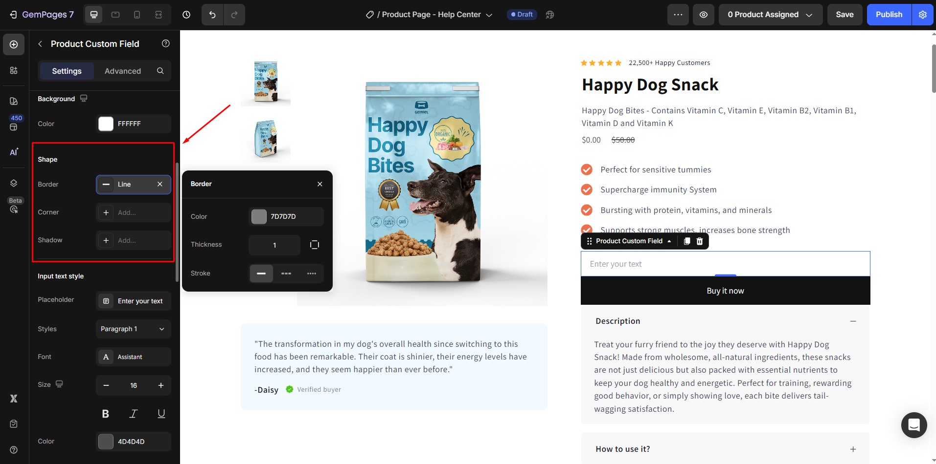Preview page with eye icon
Image resolution: width=936 pixels, height=464 pixels.
tap(703, 15)
